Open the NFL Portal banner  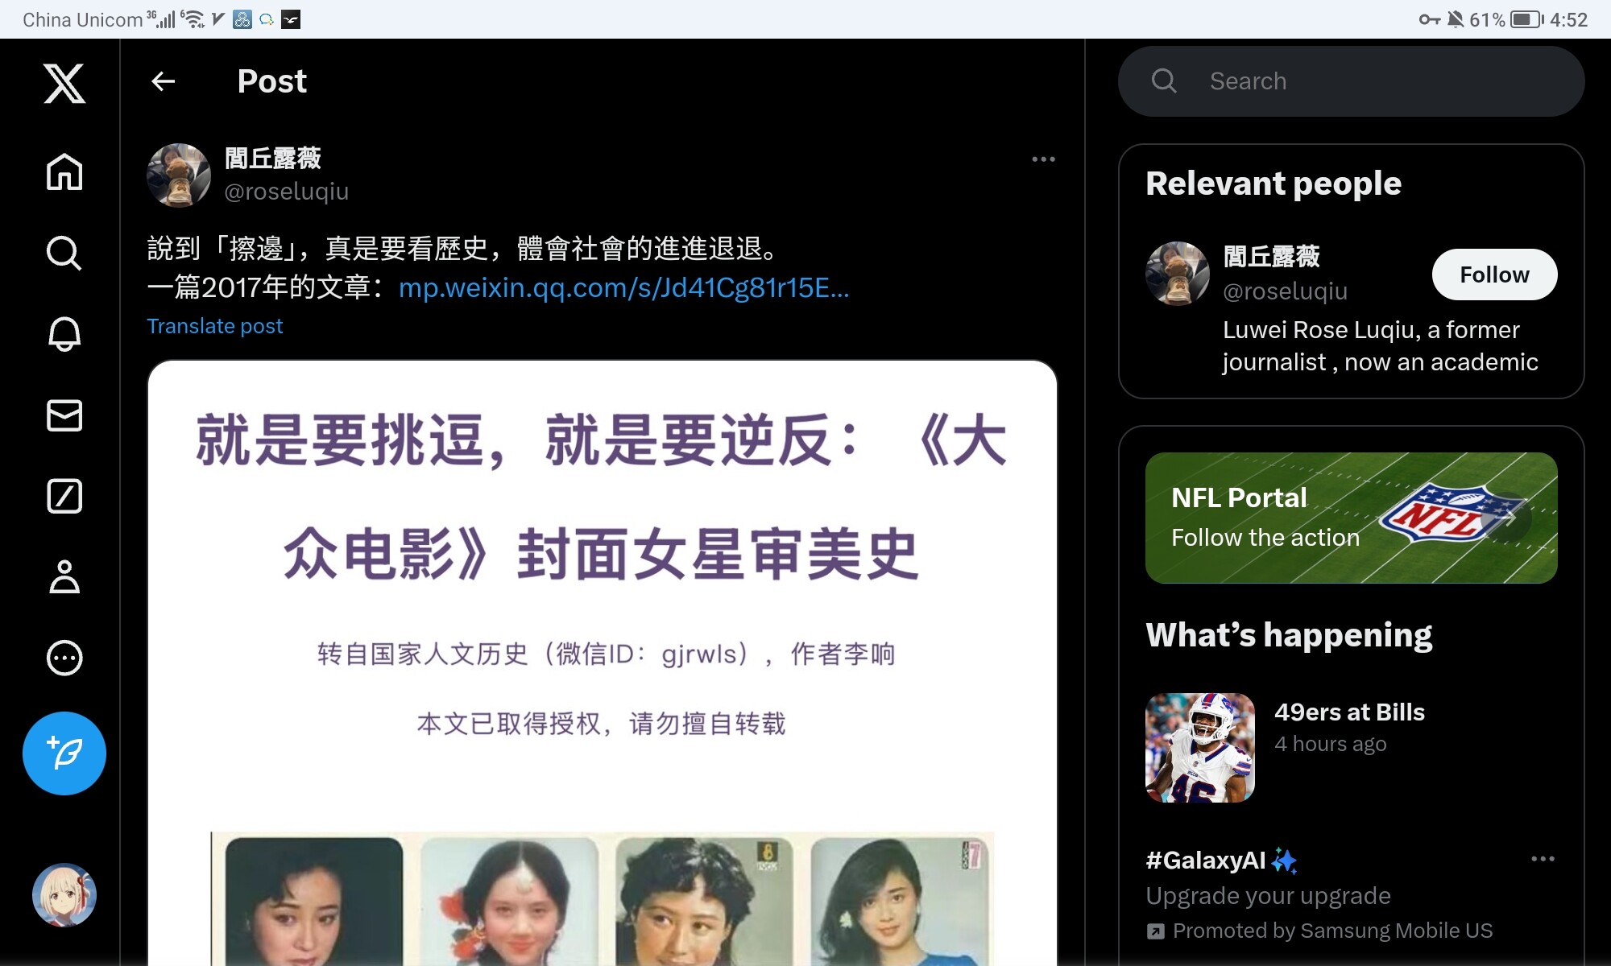[1350, 518]
